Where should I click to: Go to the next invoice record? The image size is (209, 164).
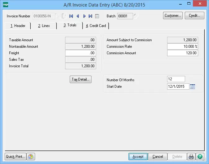pos(84,16)
